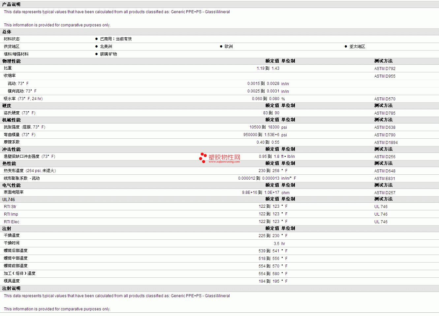Click the 模具温度 row label
This screenshot has height=316, width=439.
tap(12, 281)
